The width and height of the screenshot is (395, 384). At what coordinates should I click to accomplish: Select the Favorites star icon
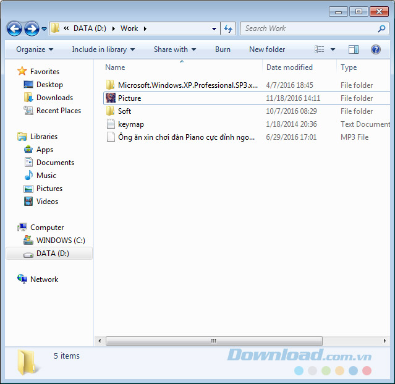pyautogui.click(x=22, y=71)
